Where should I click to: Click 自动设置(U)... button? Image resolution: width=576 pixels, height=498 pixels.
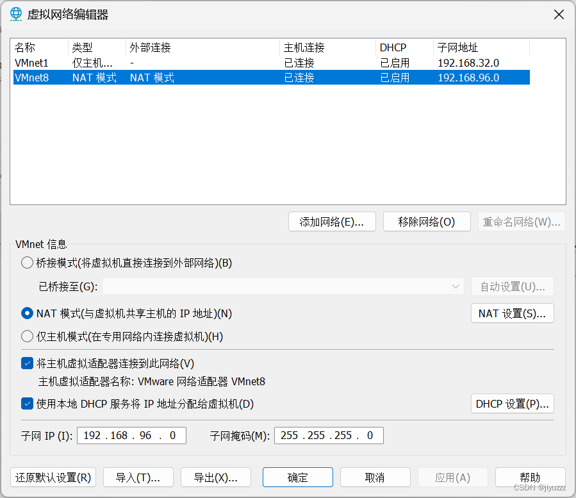[513, 286]
